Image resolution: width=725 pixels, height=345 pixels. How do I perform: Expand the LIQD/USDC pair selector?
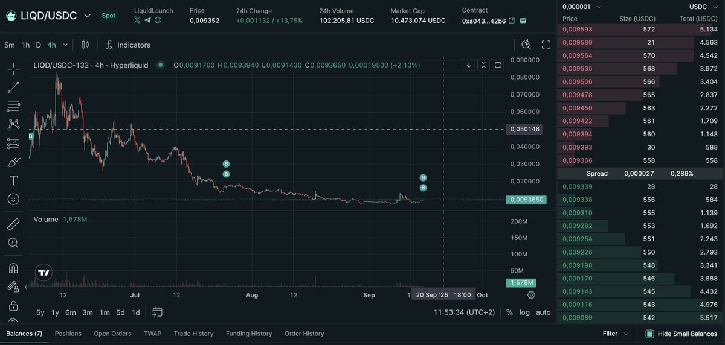click(88, 16)
